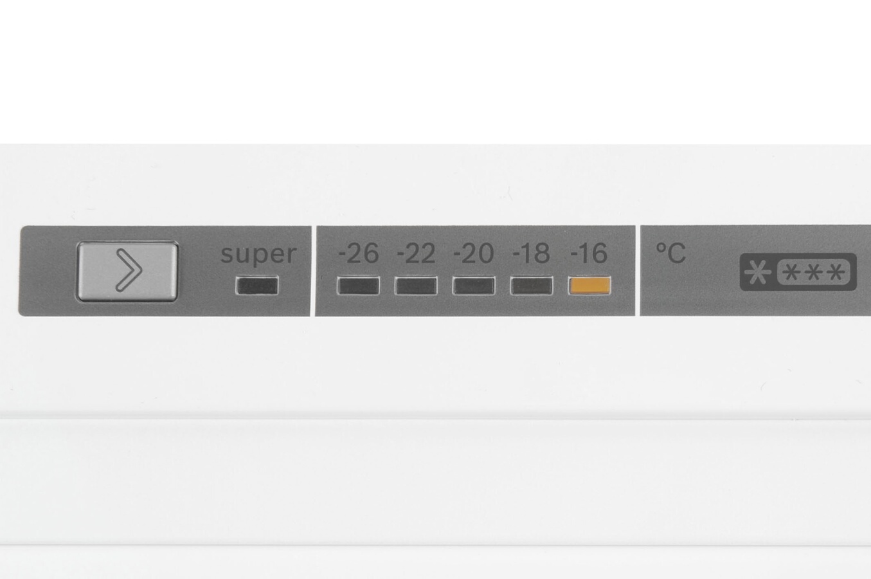Click the indicator light under -26
This screenshot has height=579, width=871.
pos(358,286)
